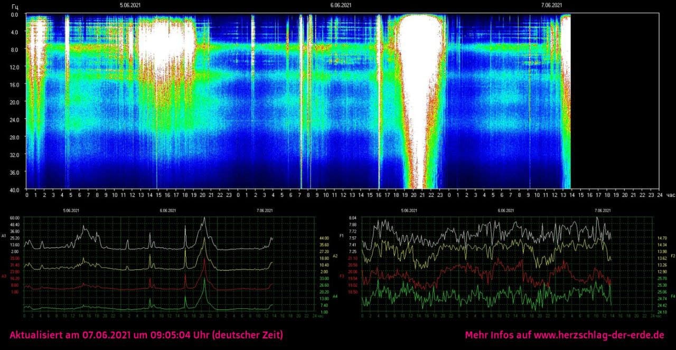Click the green A4 label on amplitude chart
Viewport: 676px width, 350px height.
[x=335, y=296]
